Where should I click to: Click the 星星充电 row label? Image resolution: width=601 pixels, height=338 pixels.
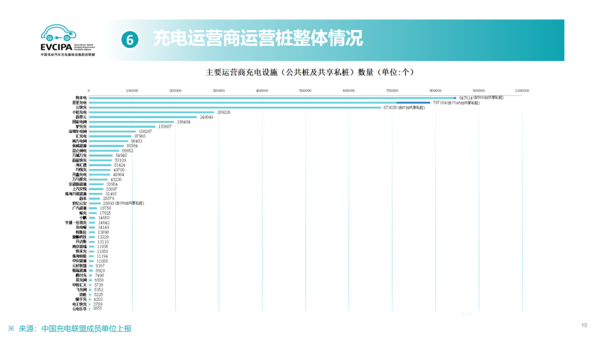pos(80,103)
